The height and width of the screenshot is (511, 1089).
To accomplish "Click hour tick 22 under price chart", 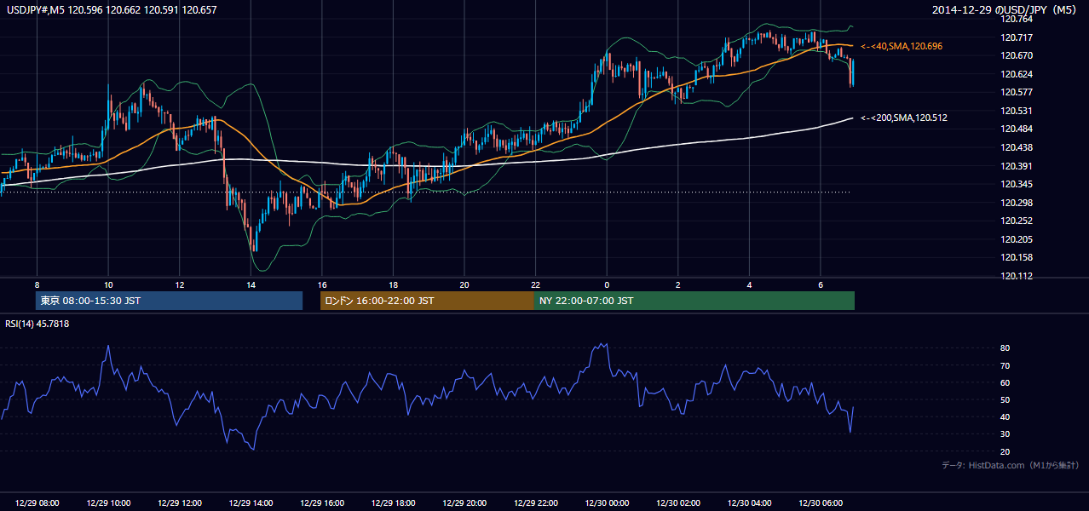I will (535, 285).
